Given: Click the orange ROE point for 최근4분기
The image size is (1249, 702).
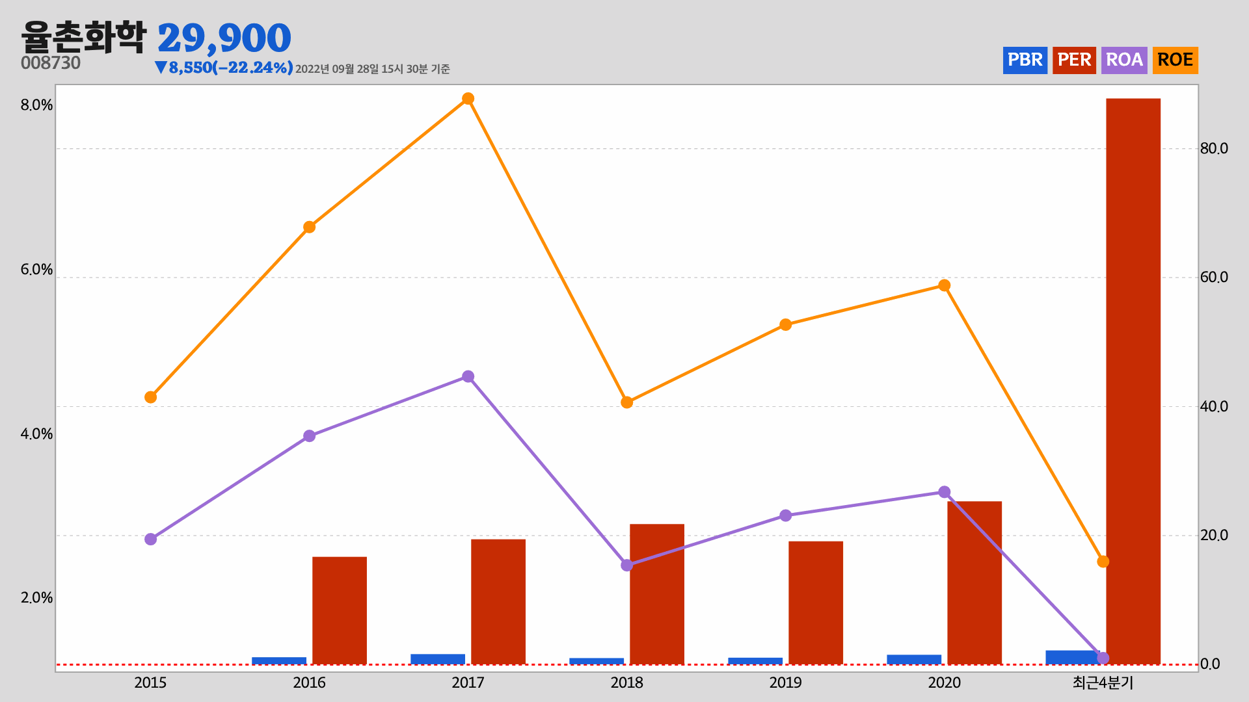Looking at the screenshot, I should pos(1103,562).
